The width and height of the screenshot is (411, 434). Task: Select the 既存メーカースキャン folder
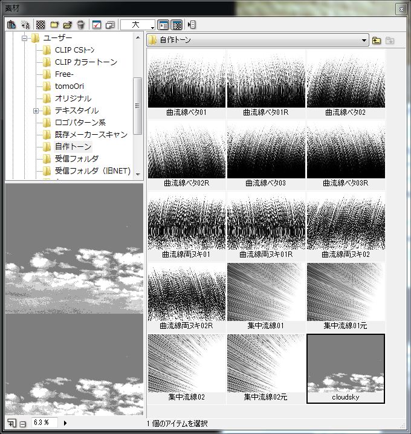tap(91, 135)
